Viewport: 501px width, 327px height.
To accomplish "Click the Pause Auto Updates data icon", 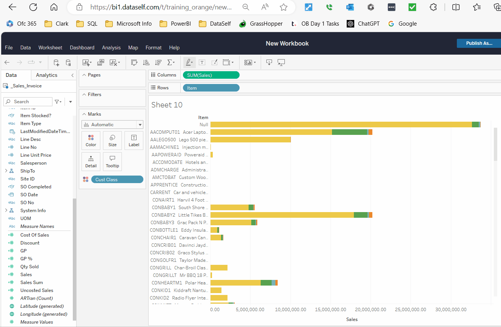I will pos(68,63).
